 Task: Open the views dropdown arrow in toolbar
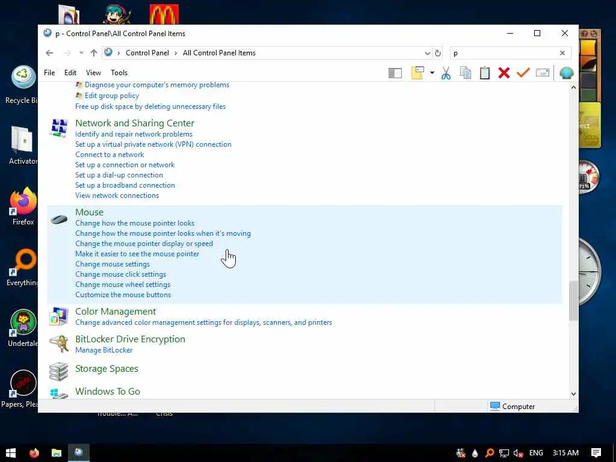[432, 73]
